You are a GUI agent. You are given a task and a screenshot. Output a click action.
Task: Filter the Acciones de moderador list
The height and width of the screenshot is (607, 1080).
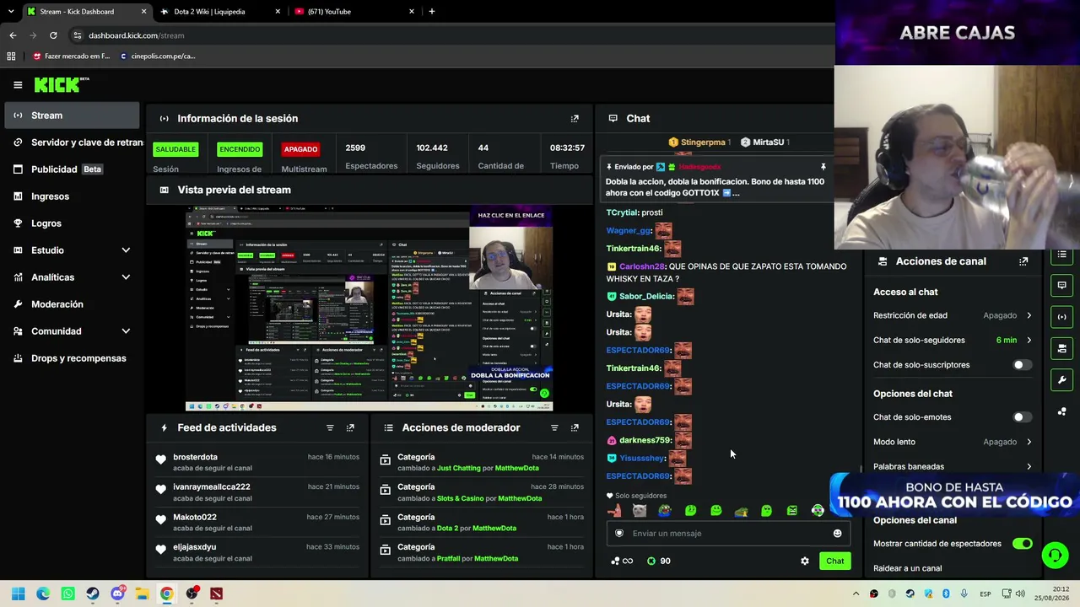coord(554,427)
